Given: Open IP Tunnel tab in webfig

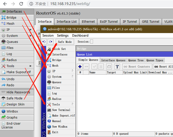Looking at the screenshot, I should coord(130,22).
